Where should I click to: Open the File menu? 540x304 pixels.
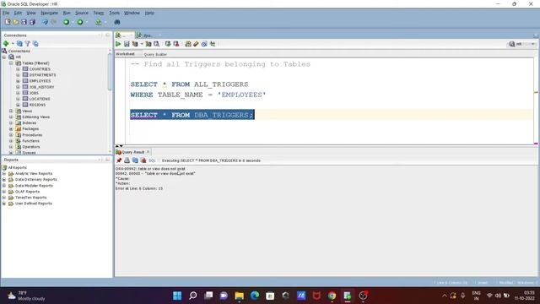click(6, 13)
